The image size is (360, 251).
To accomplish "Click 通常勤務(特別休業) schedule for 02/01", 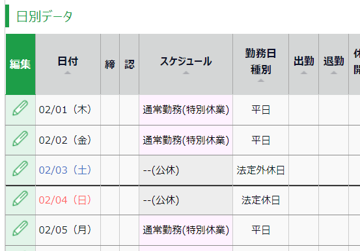I will pos(186,110).
